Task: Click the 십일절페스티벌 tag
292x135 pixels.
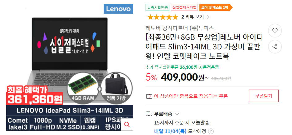Action: 184,8
